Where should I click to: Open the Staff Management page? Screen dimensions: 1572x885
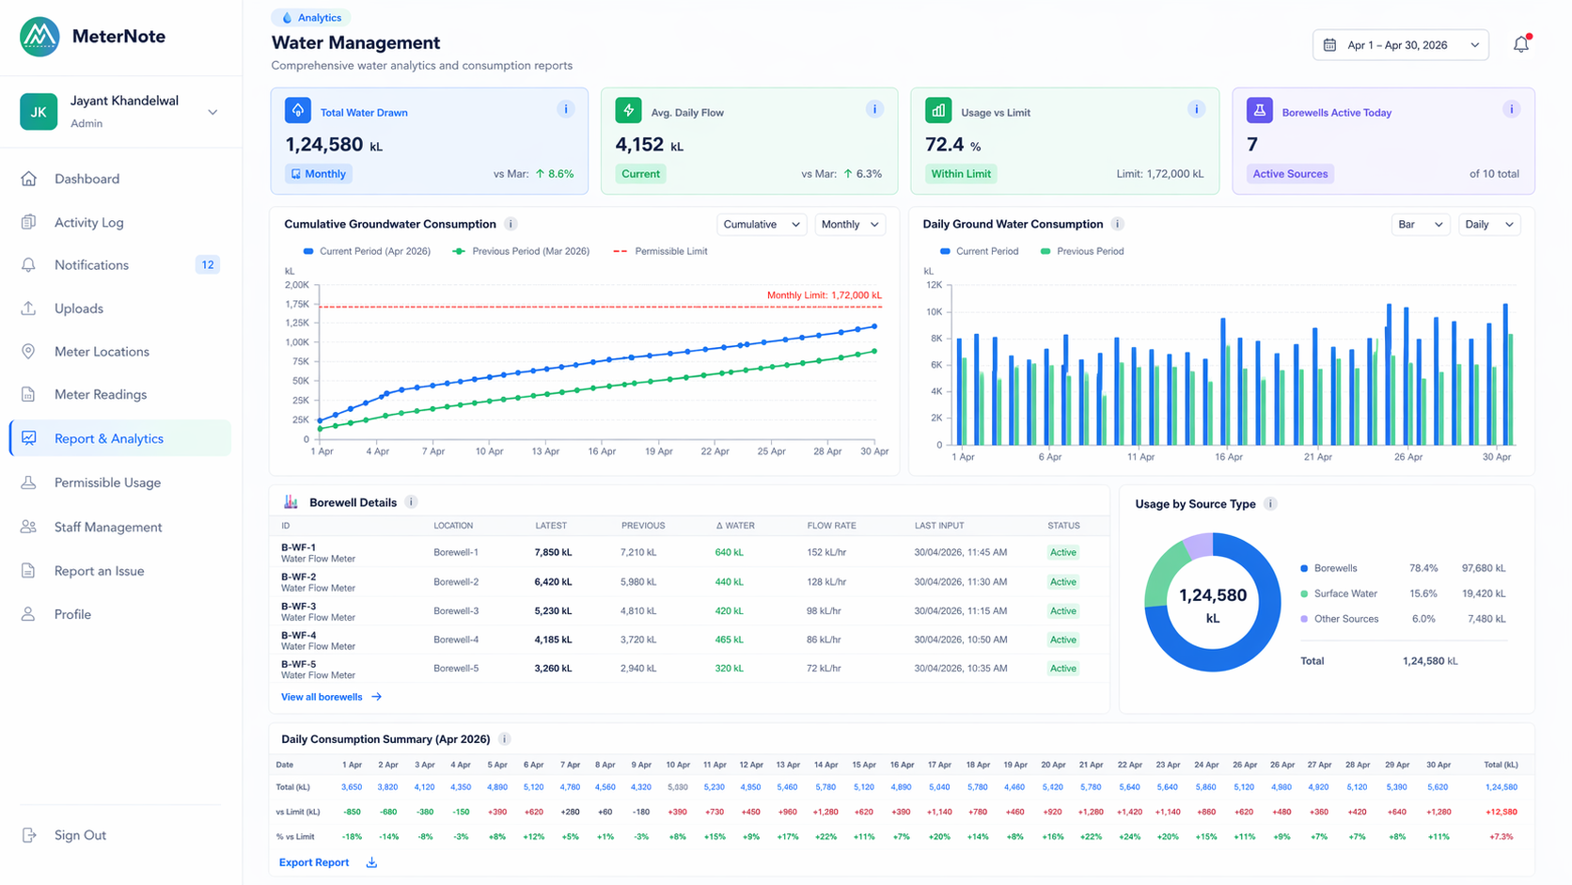(x=108, y=527)
